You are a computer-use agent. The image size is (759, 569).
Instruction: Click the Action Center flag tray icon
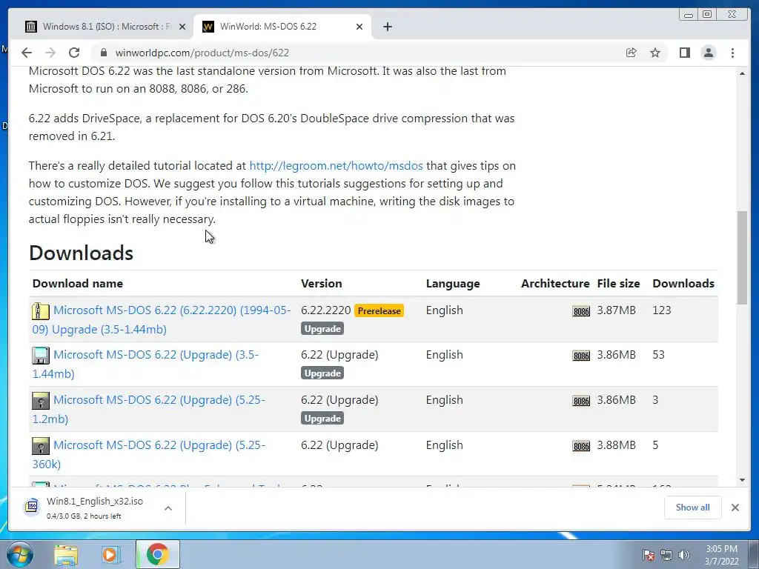648,554
